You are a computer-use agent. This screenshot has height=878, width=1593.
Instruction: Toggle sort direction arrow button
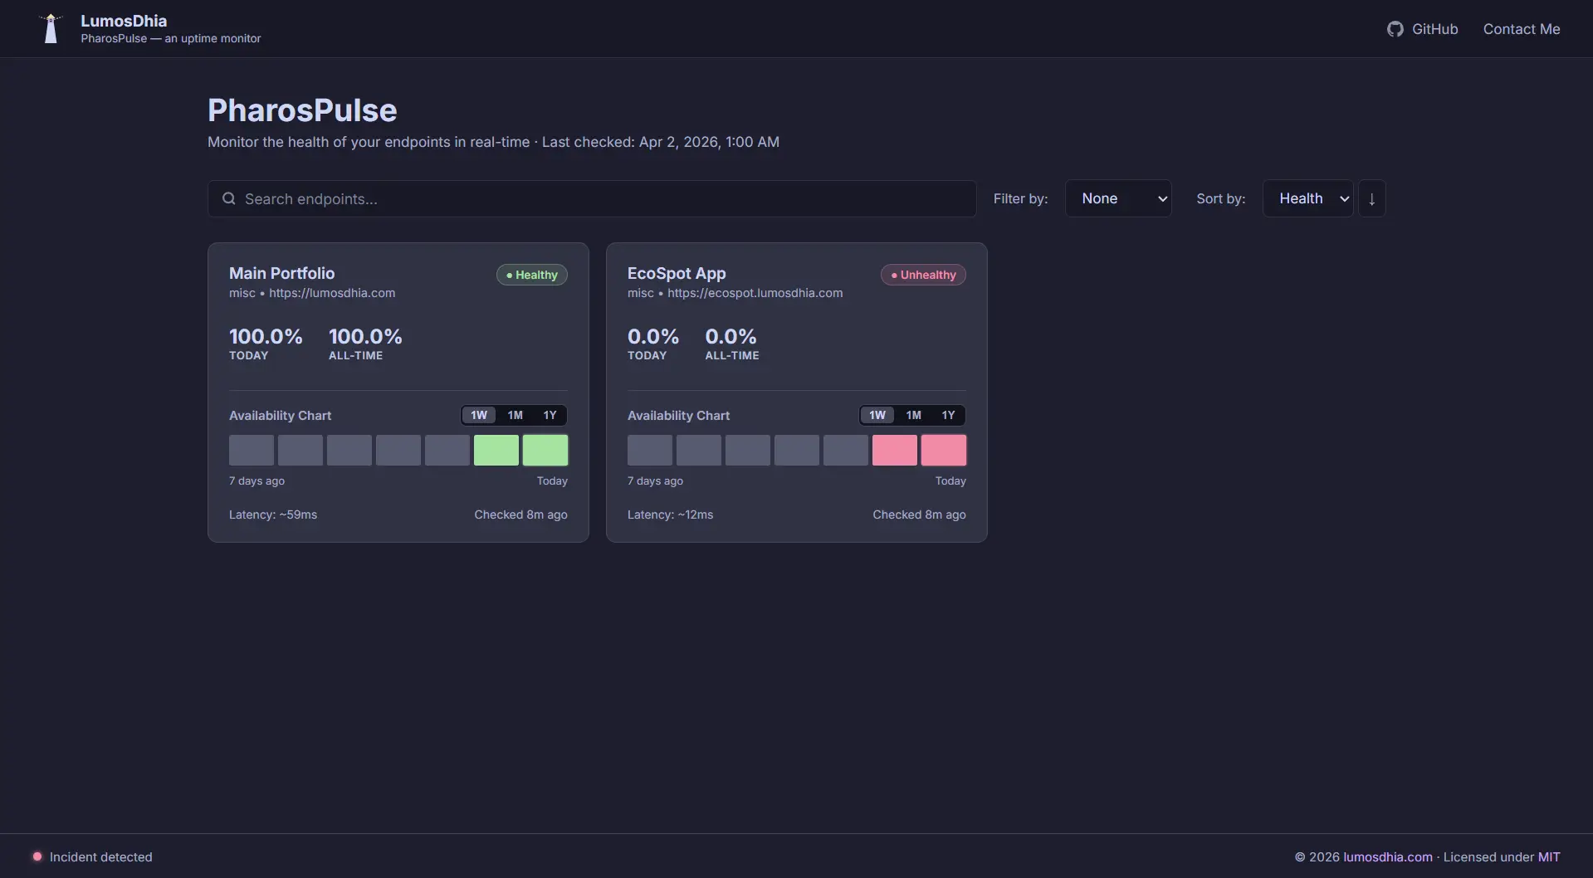point(1371,199)
